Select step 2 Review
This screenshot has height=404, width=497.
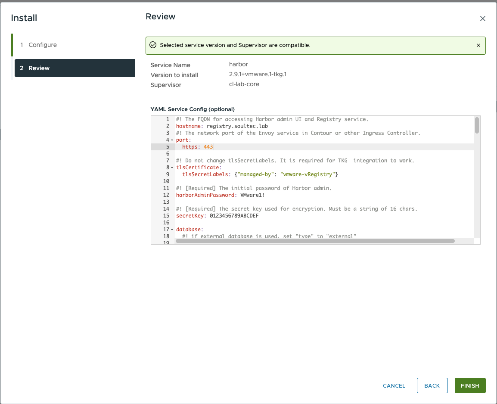click(x=75, y=68)
